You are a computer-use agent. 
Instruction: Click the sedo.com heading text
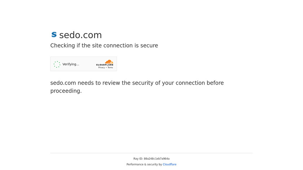(80, 35)
